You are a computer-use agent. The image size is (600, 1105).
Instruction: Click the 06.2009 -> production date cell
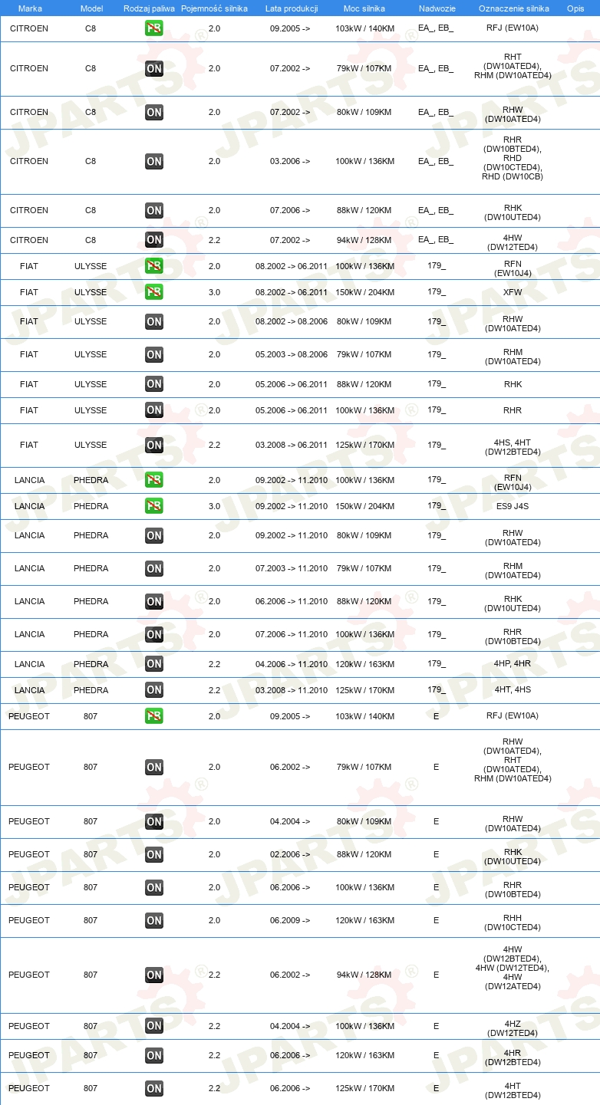(290, 920)
